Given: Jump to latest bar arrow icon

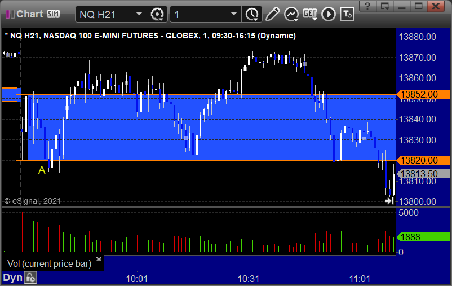Looking at the screenshot, I should (x=390, y=201).
